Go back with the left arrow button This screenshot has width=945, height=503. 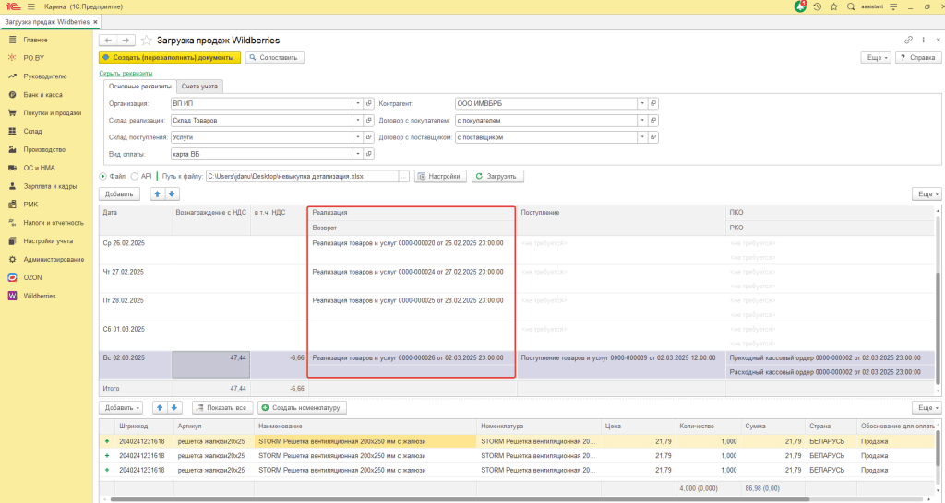[108, 41]
